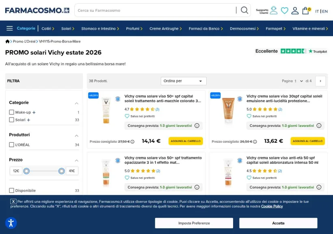Screen dimensions: 333x234
Task: Click the maximum price slider handle
Action: [61, 171]
